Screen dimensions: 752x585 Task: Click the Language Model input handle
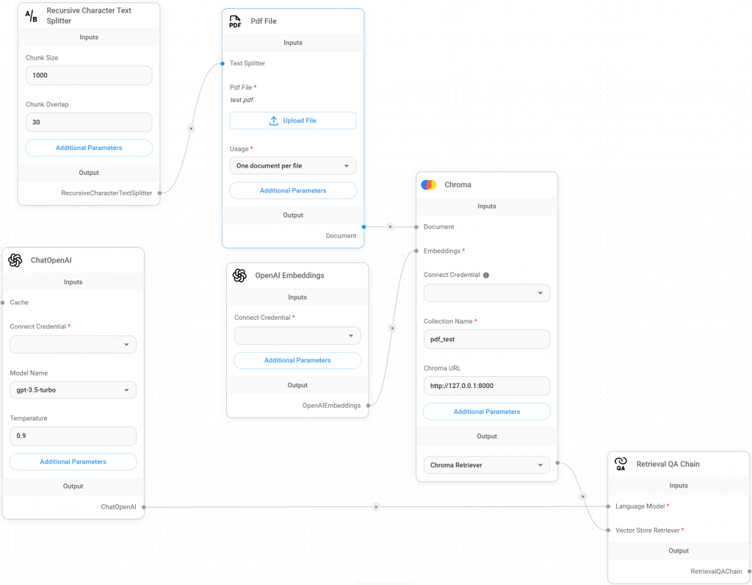click(608, 506)
